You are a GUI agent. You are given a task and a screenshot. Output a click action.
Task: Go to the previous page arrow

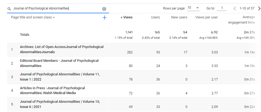click(x=235, y=8)
